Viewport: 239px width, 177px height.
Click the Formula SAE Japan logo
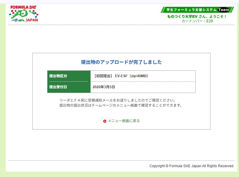(24, 14)
